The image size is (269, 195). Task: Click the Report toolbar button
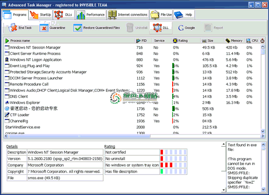pos(214,27)
